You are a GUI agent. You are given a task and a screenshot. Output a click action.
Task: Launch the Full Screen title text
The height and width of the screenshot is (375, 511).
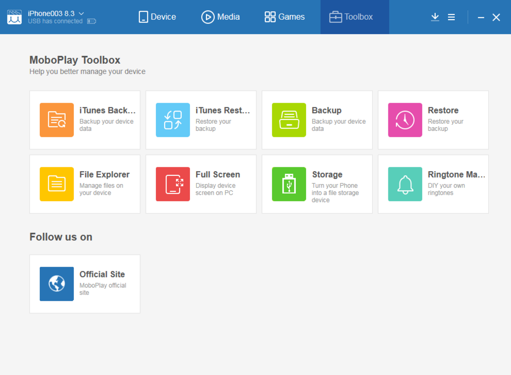218,174
